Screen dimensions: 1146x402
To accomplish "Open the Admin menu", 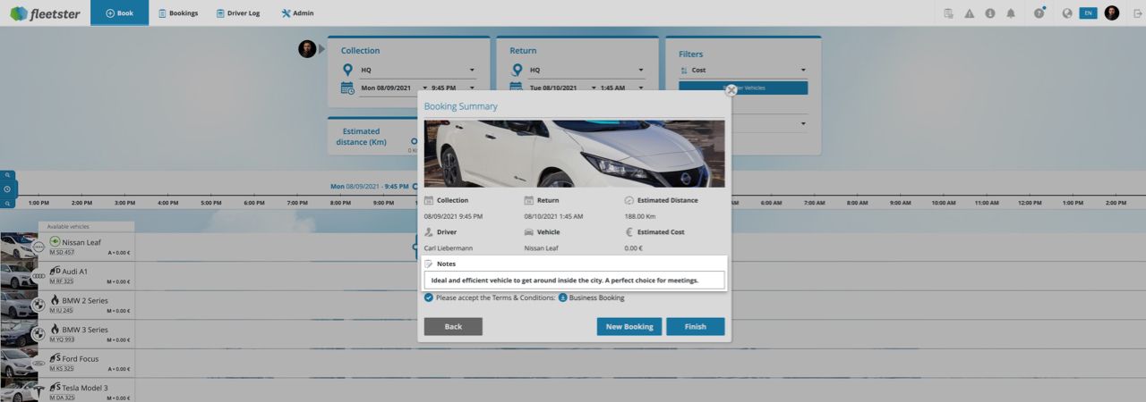I will point(297,13).
